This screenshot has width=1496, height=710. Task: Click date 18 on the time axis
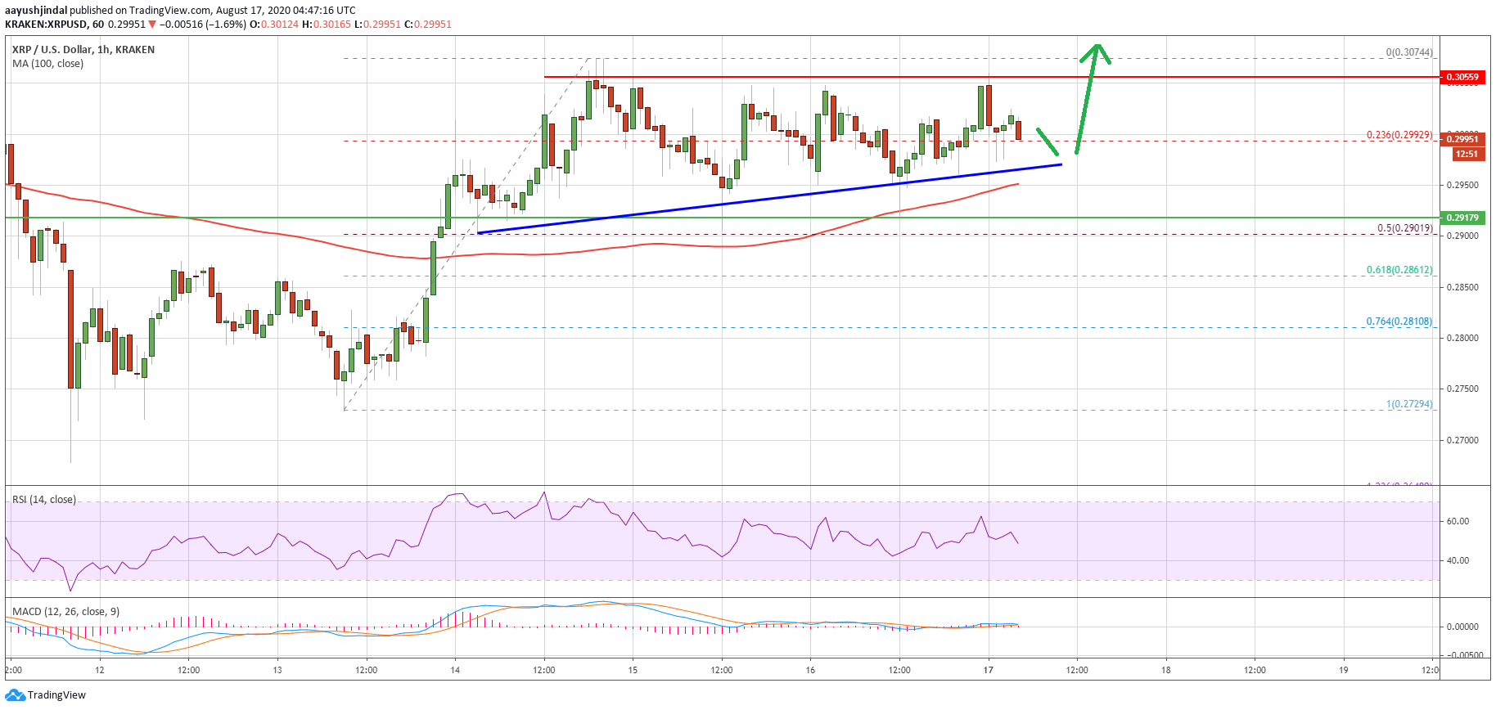tap(1166, 670)
